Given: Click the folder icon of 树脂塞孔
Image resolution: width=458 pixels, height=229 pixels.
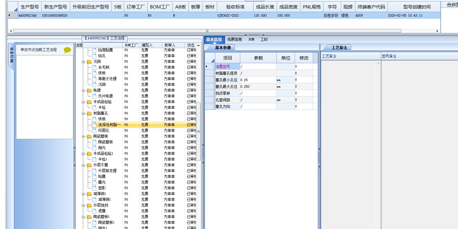Looking at the screenshot, I should tap(89, 113).
